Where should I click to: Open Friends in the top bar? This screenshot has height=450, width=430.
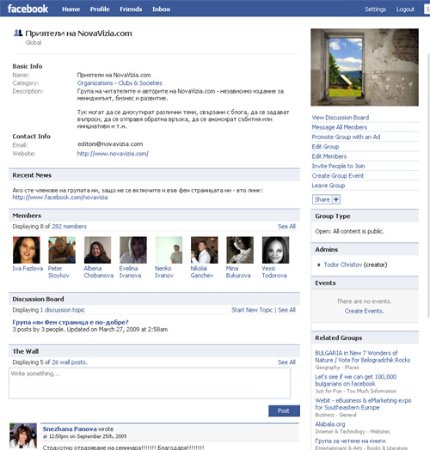coord(131,9)
